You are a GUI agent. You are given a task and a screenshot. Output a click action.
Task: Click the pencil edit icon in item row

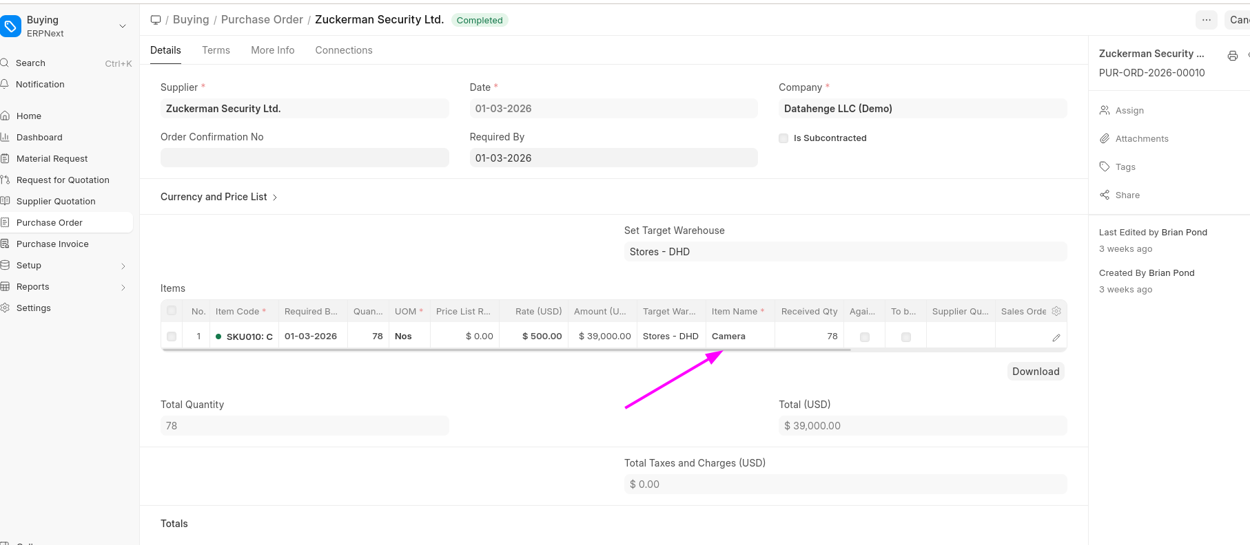click(x=1056, y=337)
